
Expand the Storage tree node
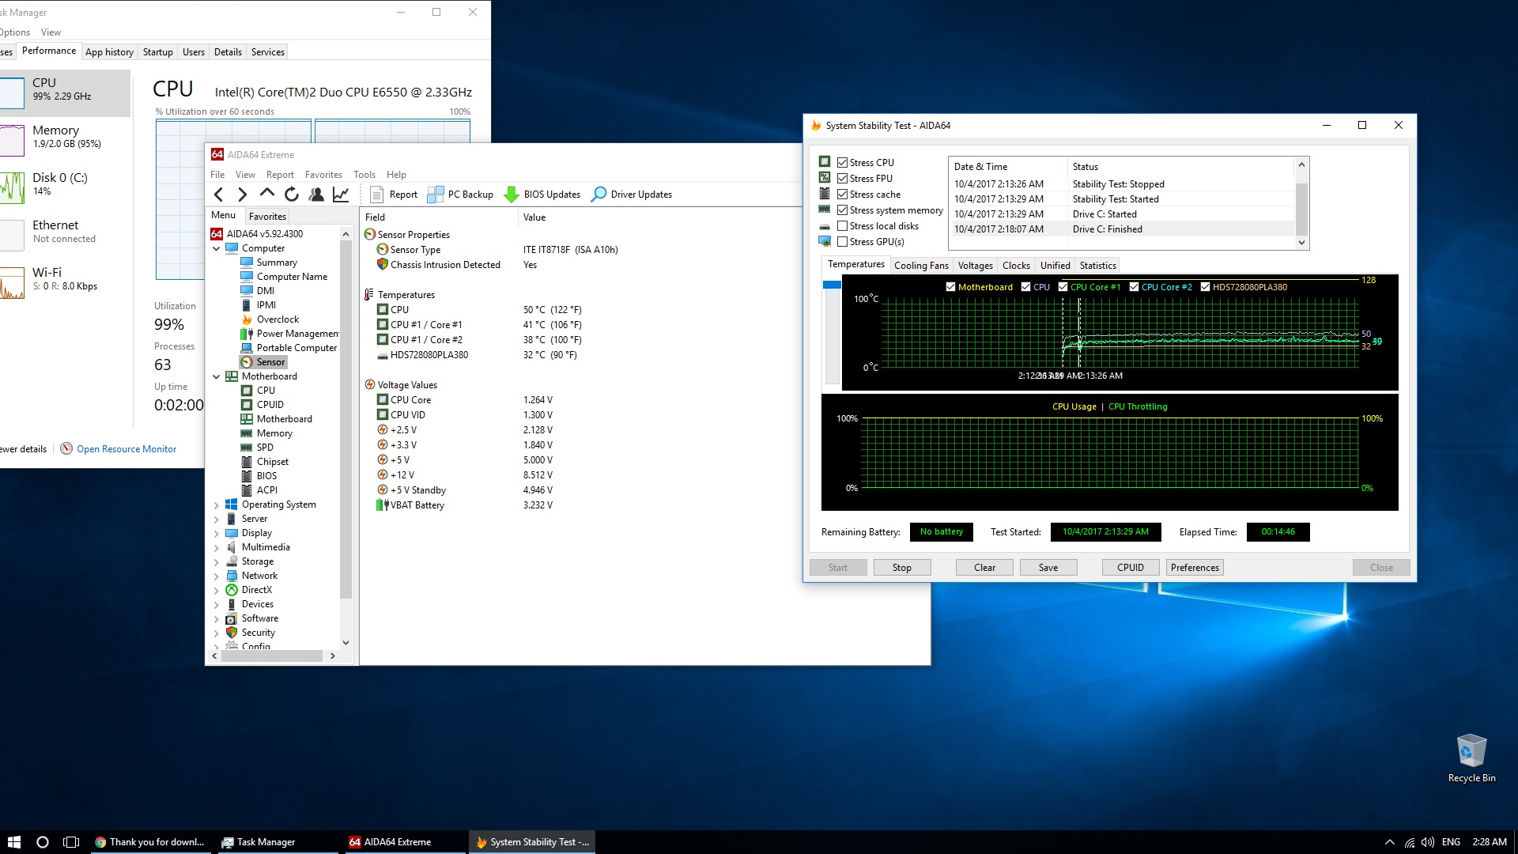pyautogui.click(x=217, y=561)
